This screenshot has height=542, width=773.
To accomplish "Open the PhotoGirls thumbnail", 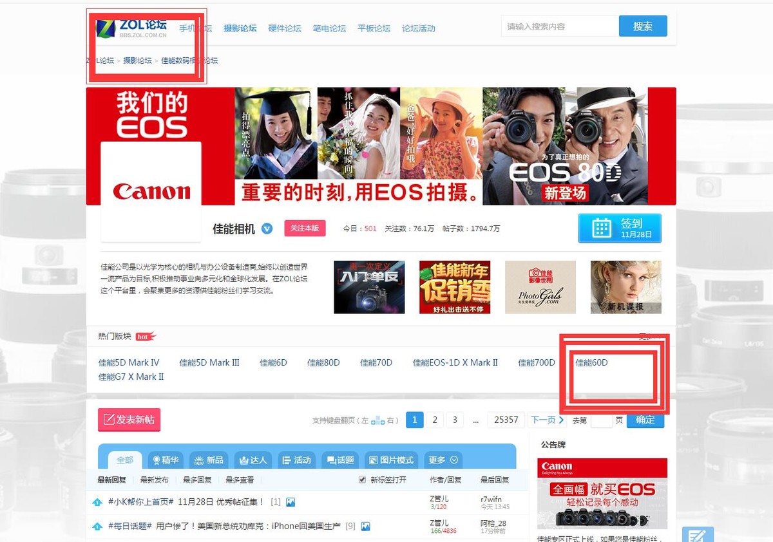I will pos(540,287).
